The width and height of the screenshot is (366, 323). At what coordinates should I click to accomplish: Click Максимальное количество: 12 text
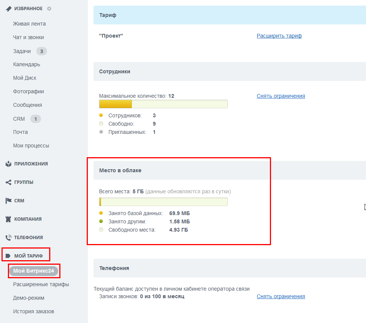137,96
